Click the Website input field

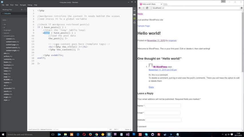(x=163, y=120)
